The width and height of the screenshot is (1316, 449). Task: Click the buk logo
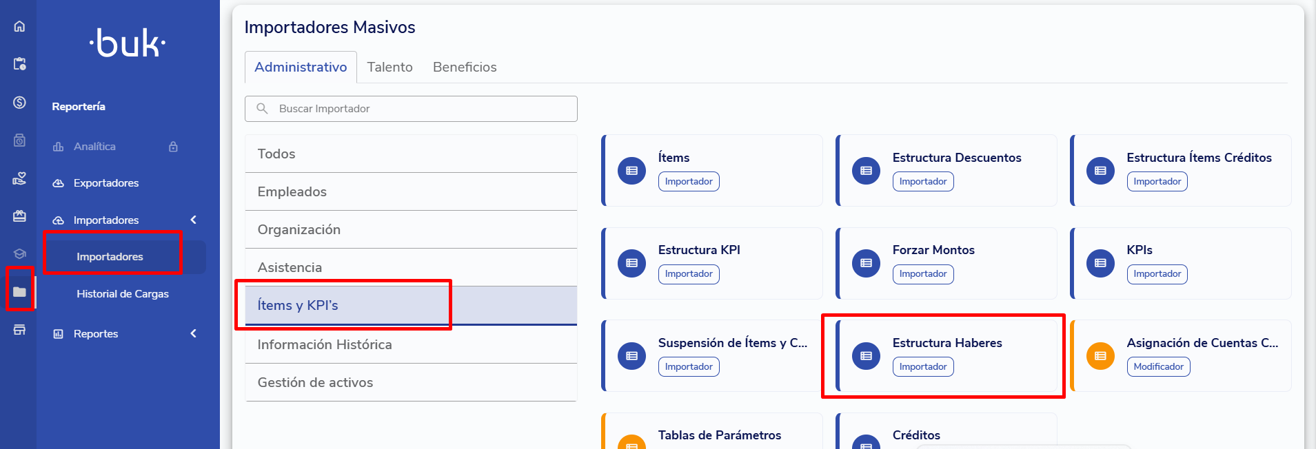tap(128, 43)
